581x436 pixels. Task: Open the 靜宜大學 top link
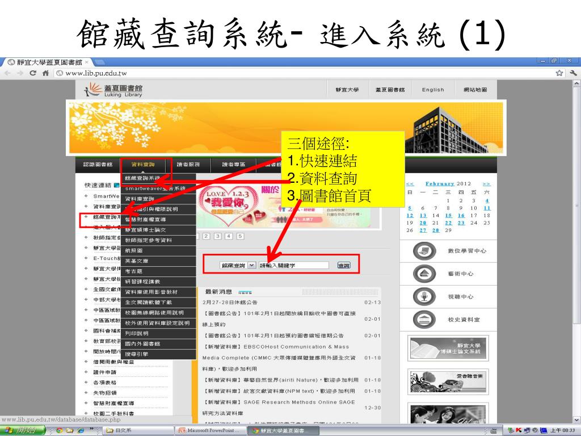pos(347,90)
